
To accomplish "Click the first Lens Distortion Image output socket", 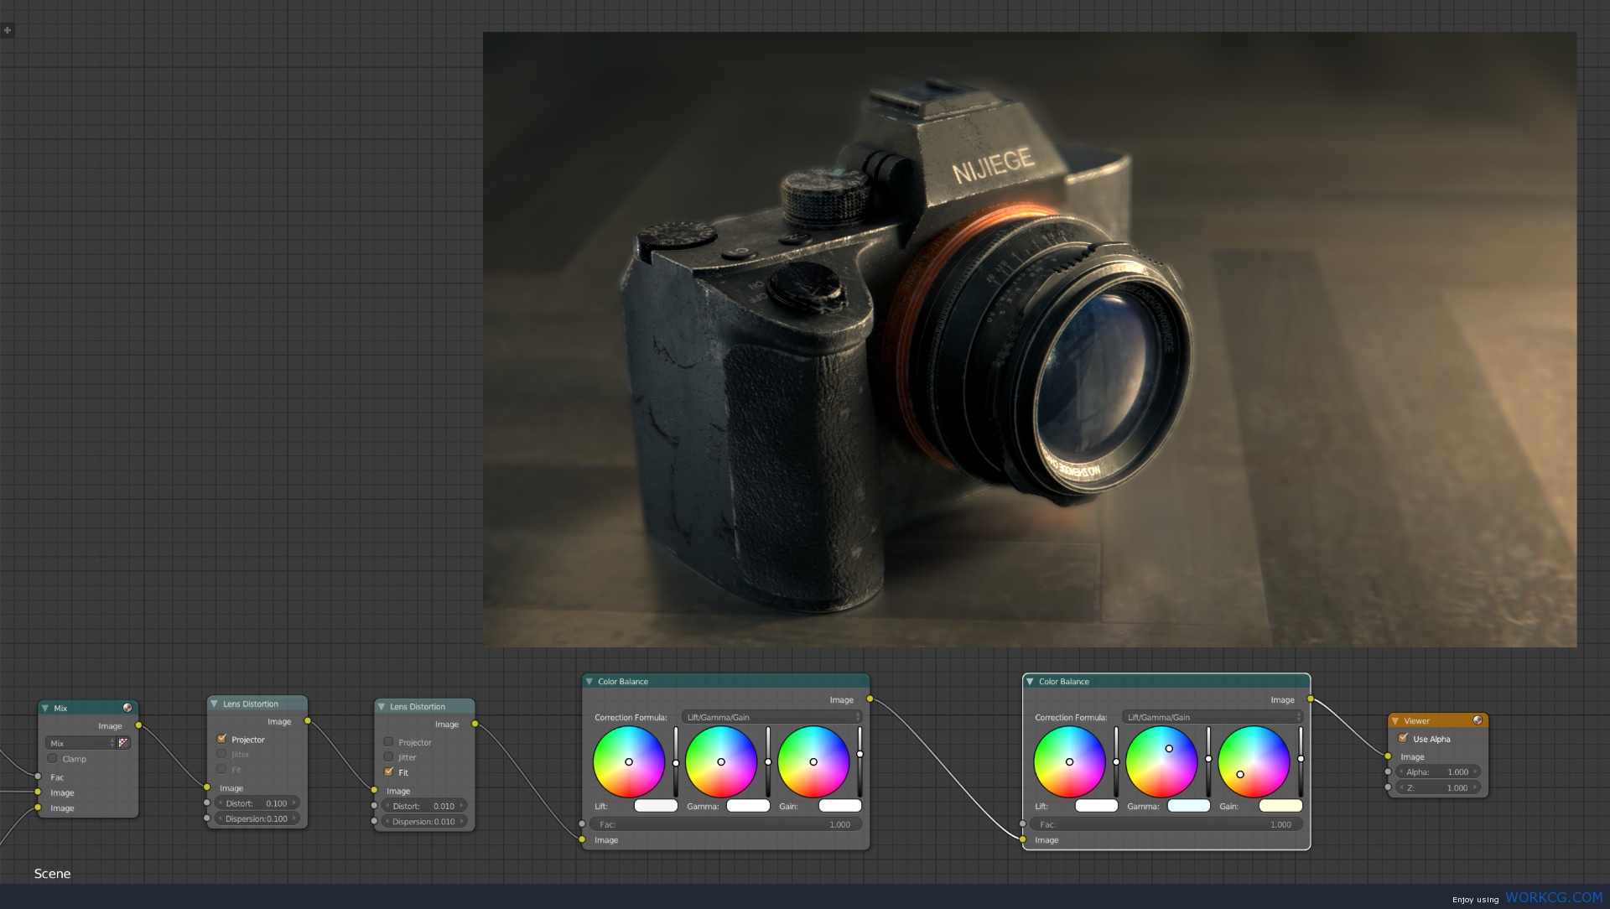I will [x=308, y=721].
